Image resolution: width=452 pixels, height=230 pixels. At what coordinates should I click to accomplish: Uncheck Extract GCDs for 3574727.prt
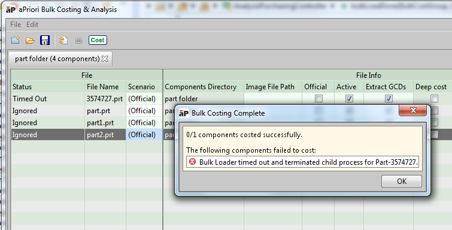389,99
